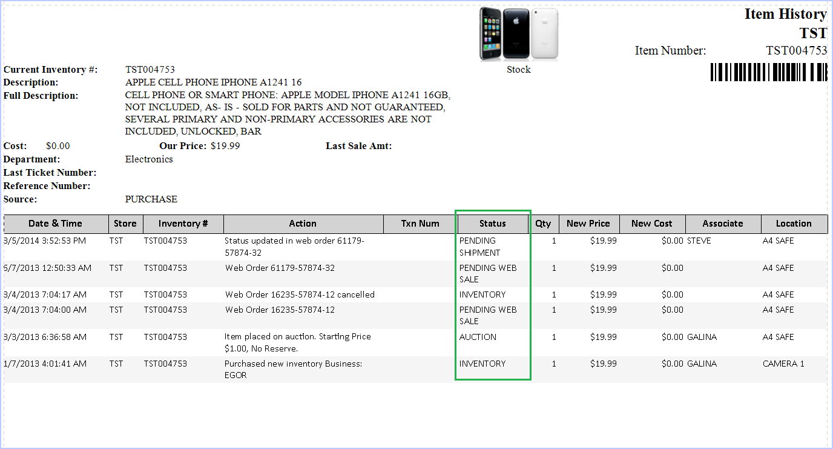
Task: Select the 1/7/2013 4:01:41 AM date cell
Action: (45, 364)
